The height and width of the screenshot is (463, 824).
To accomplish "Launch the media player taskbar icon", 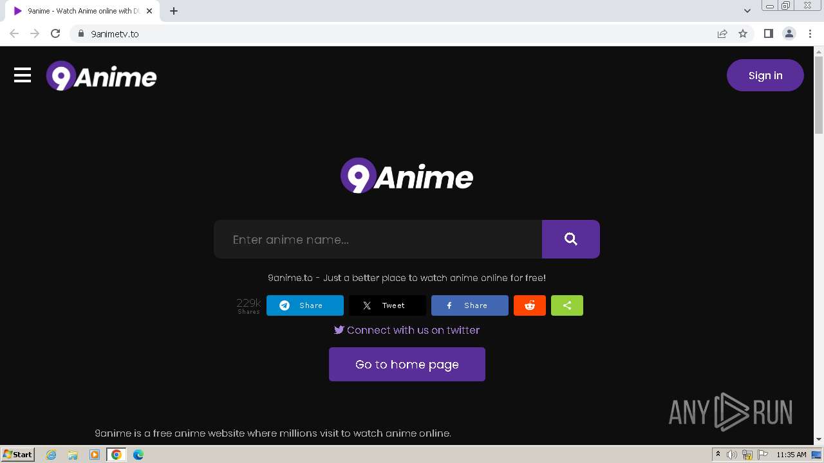I will pos(95,455).
